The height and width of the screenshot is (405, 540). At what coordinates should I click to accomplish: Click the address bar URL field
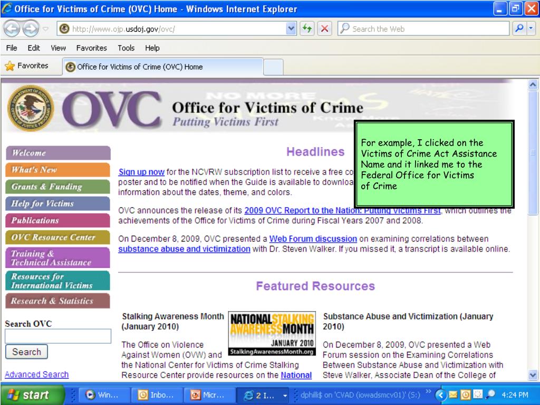tap(171, 29)
